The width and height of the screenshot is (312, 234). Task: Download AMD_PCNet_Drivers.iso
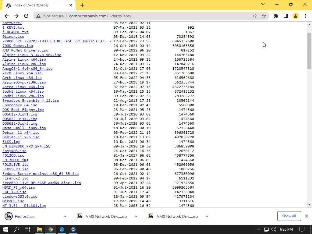25,50
